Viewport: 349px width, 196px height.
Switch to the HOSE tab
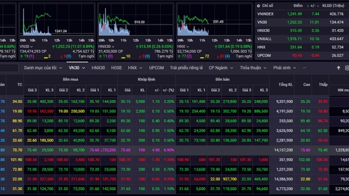[x=116, y=68]
